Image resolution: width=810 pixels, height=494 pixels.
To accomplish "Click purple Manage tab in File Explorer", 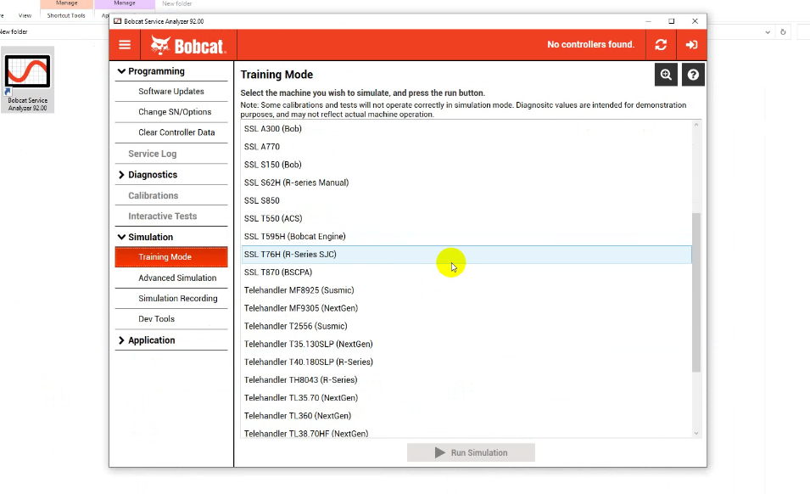I will coord(125,3).
